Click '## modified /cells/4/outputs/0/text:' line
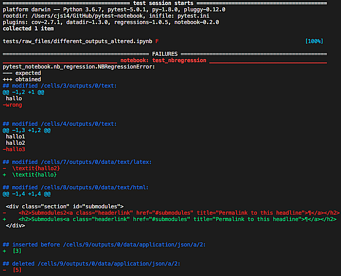Screen dimensions: 341x276 point(59,124)
